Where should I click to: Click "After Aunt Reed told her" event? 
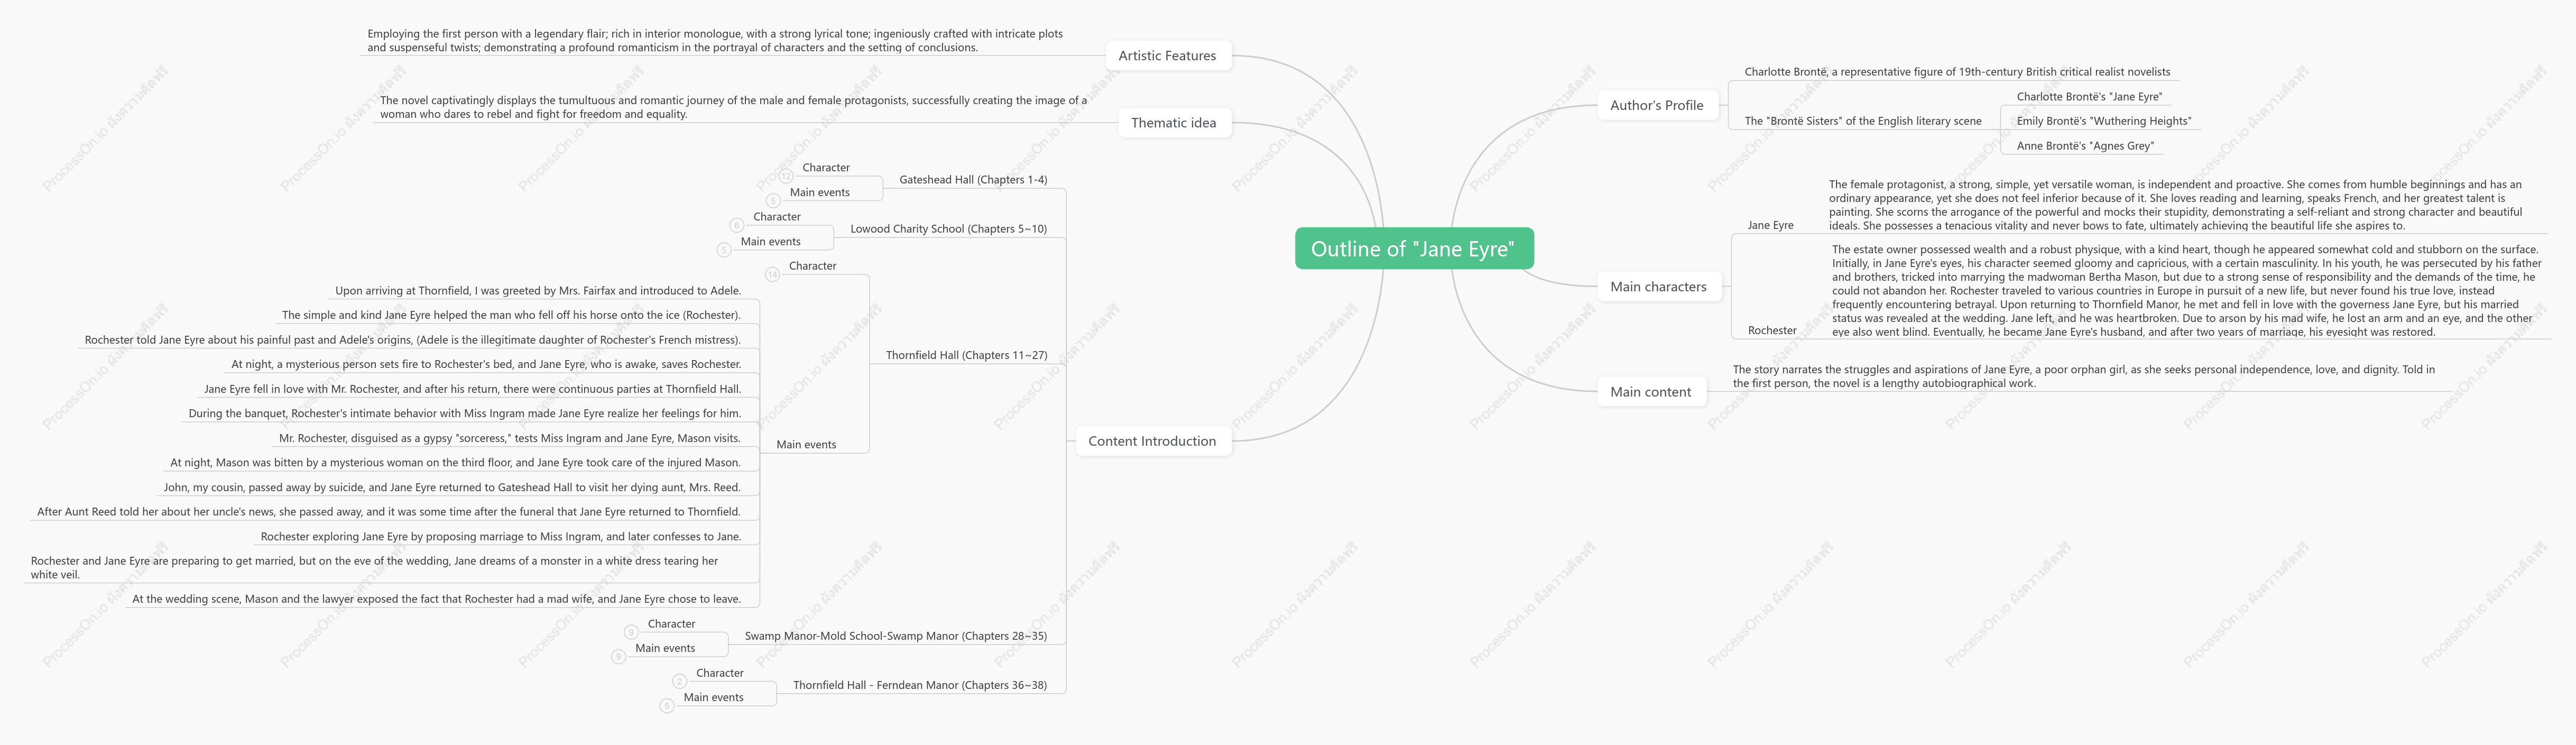coord(389,512)
